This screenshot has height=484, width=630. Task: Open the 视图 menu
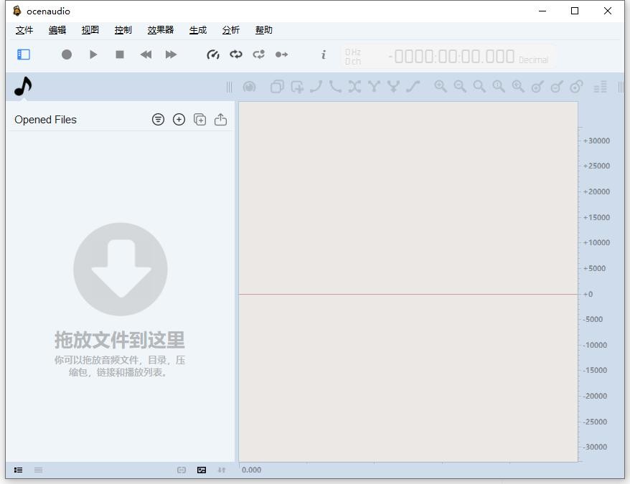point(90,30)
